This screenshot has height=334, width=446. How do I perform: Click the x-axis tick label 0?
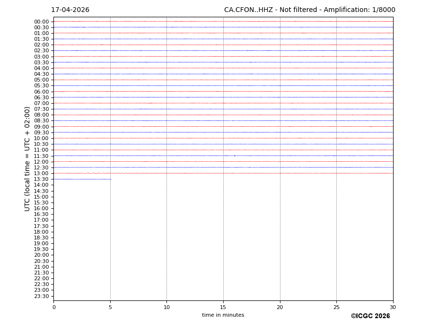click(54, 308)
